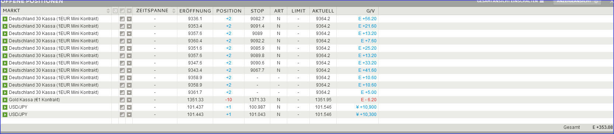Click green arrow icon of USD/JPY 101.437 row

tap(5, 107)
